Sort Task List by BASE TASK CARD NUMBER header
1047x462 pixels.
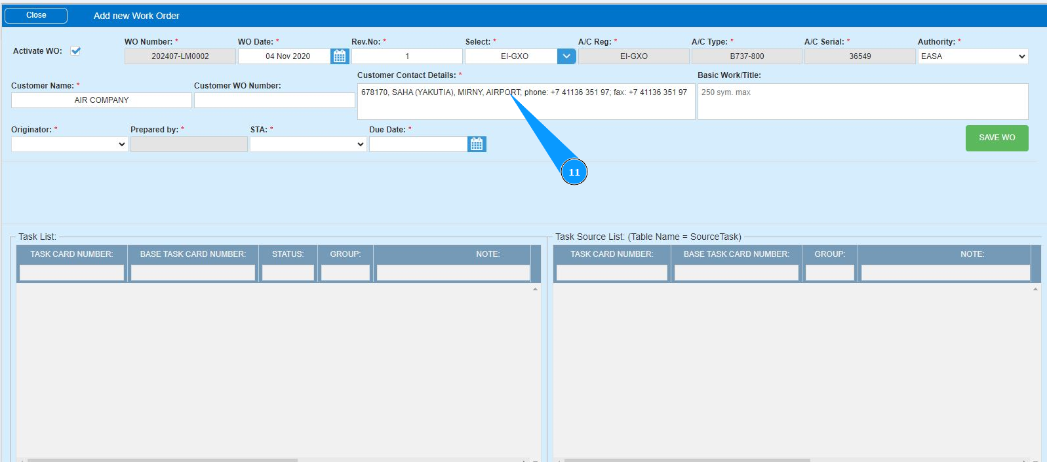click(193, 254)
